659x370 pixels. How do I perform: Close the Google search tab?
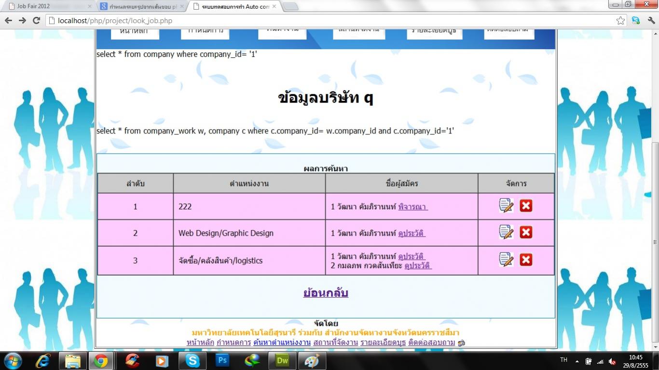(x=182, y=7)
